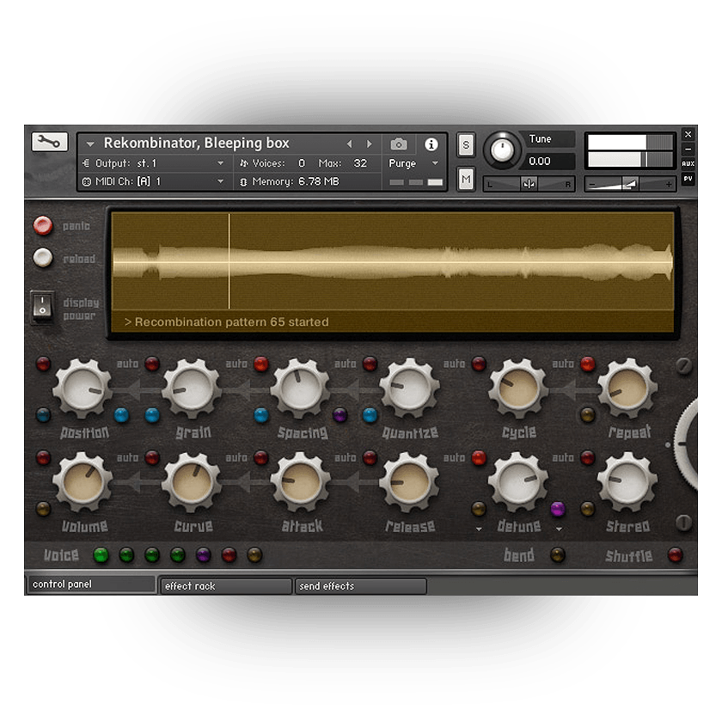Click the position knob
722x722 pixels.
pos(83,389)
